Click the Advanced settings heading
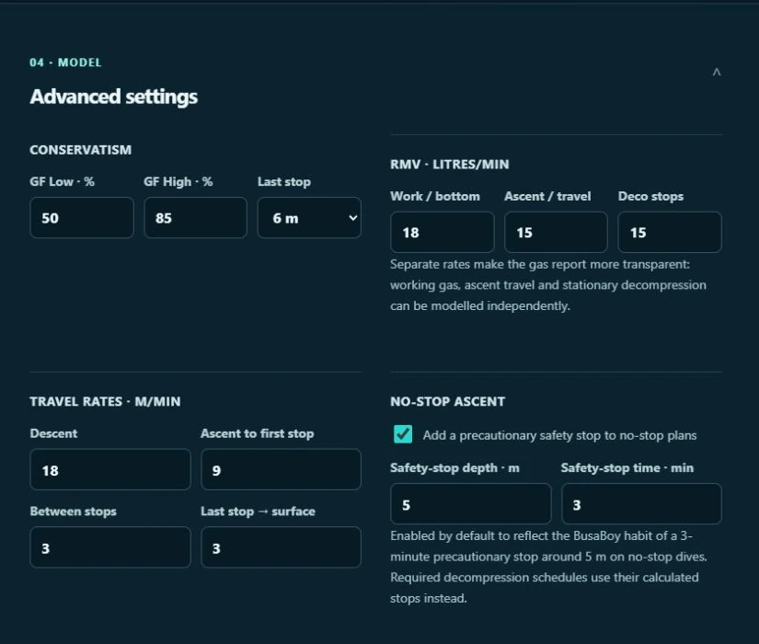 point(114,97)
